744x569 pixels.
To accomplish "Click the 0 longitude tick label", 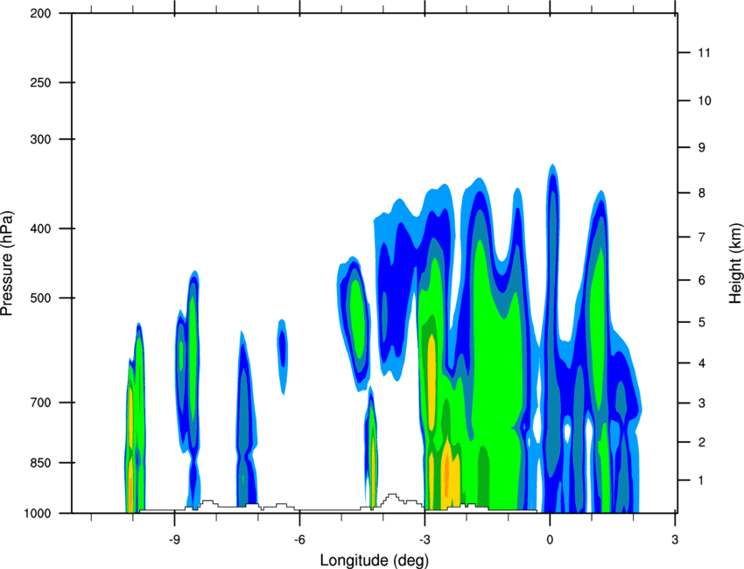I will (550, 540).
